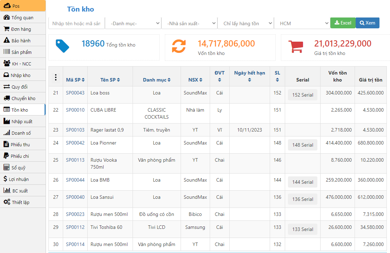Click the red shopping cart icon
Viewport: 390px width, 253px height.
(295, 47)
